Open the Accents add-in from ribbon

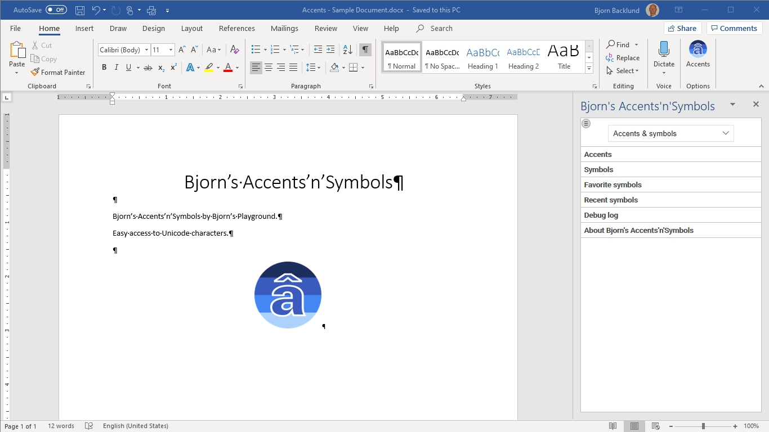click(698, 55)
